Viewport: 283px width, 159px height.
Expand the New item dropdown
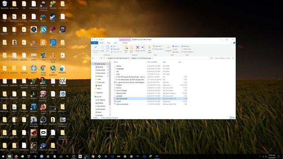tap(157, 46)
